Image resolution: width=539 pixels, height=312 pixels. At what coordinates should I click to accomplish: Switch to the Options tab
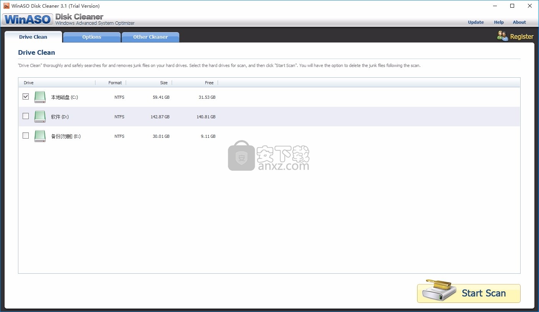(x=92, y=37)
